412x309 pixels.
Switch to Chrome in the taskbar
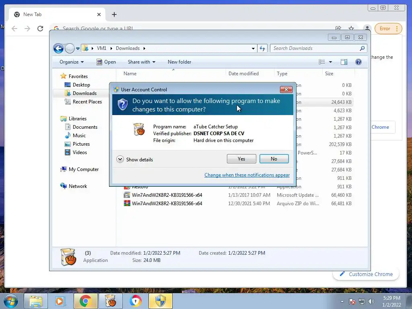pyautogui.click(x=85, y=301)
